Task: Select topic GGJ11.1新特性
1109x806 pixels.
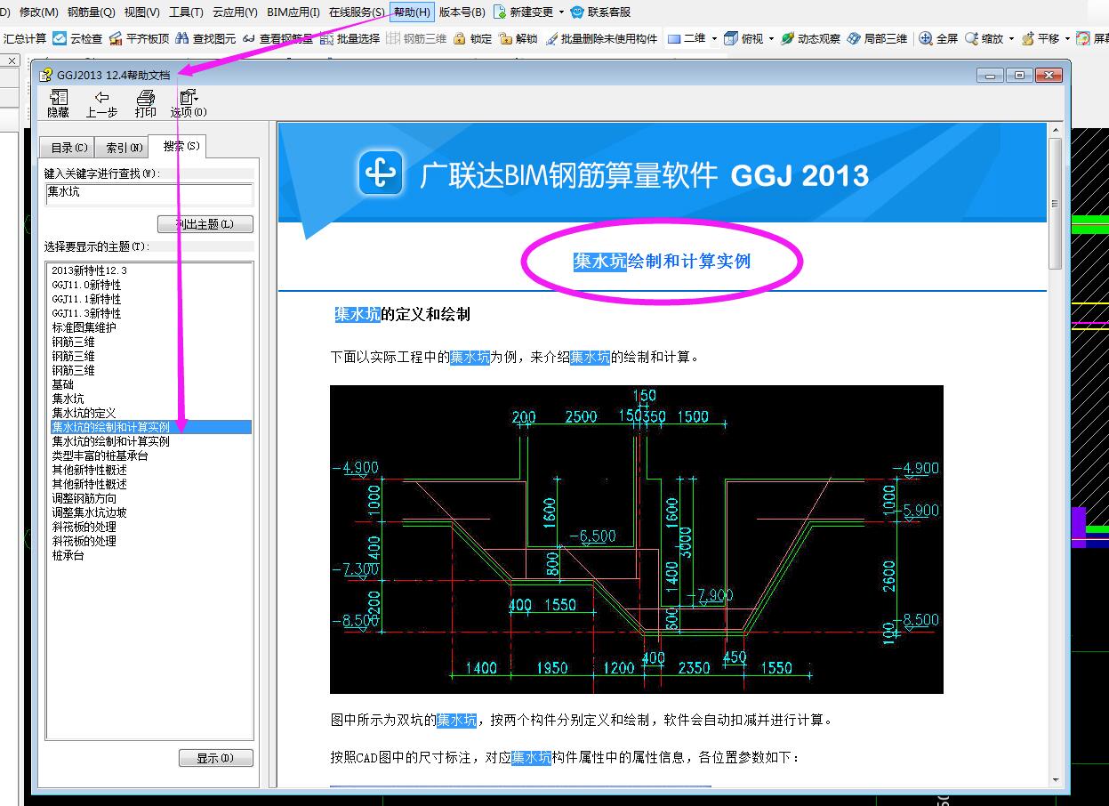Action: click(x=86, y=299)
